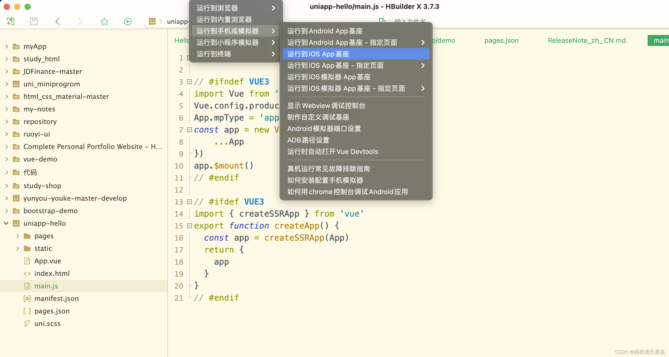Expand the ruoyi-ui folder

click(7, 134)
